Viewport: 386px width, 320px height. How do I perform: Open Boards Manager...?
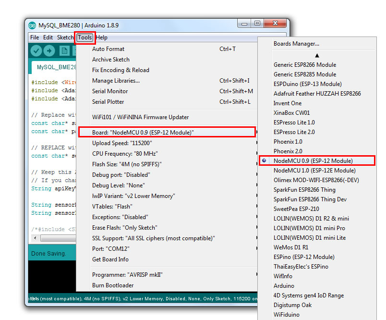click(317, 44)
